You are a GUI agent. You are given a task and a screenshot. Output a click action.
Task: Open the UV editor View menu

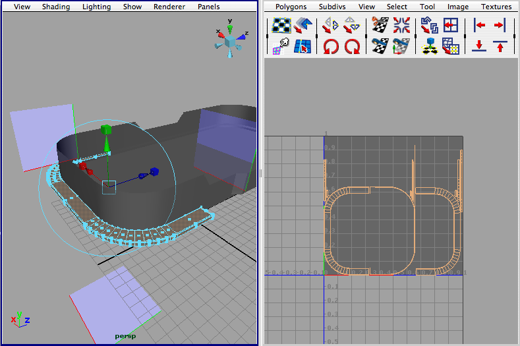pos(366,7)
